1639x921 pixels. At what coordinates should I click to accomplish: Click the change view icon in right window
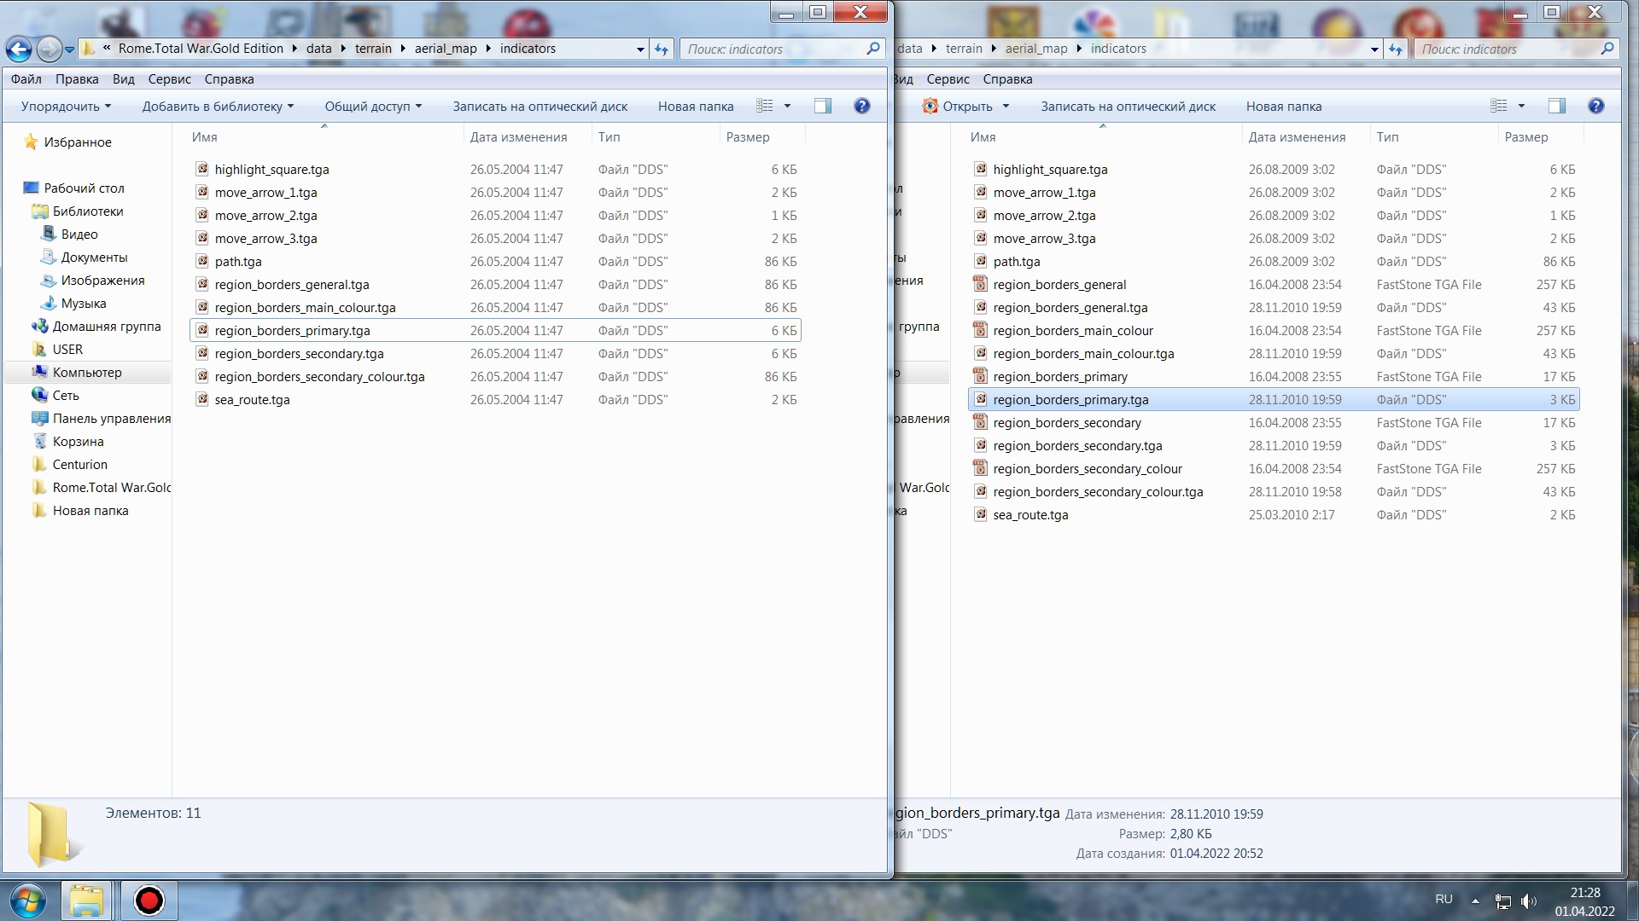(x=1499, y=106)
